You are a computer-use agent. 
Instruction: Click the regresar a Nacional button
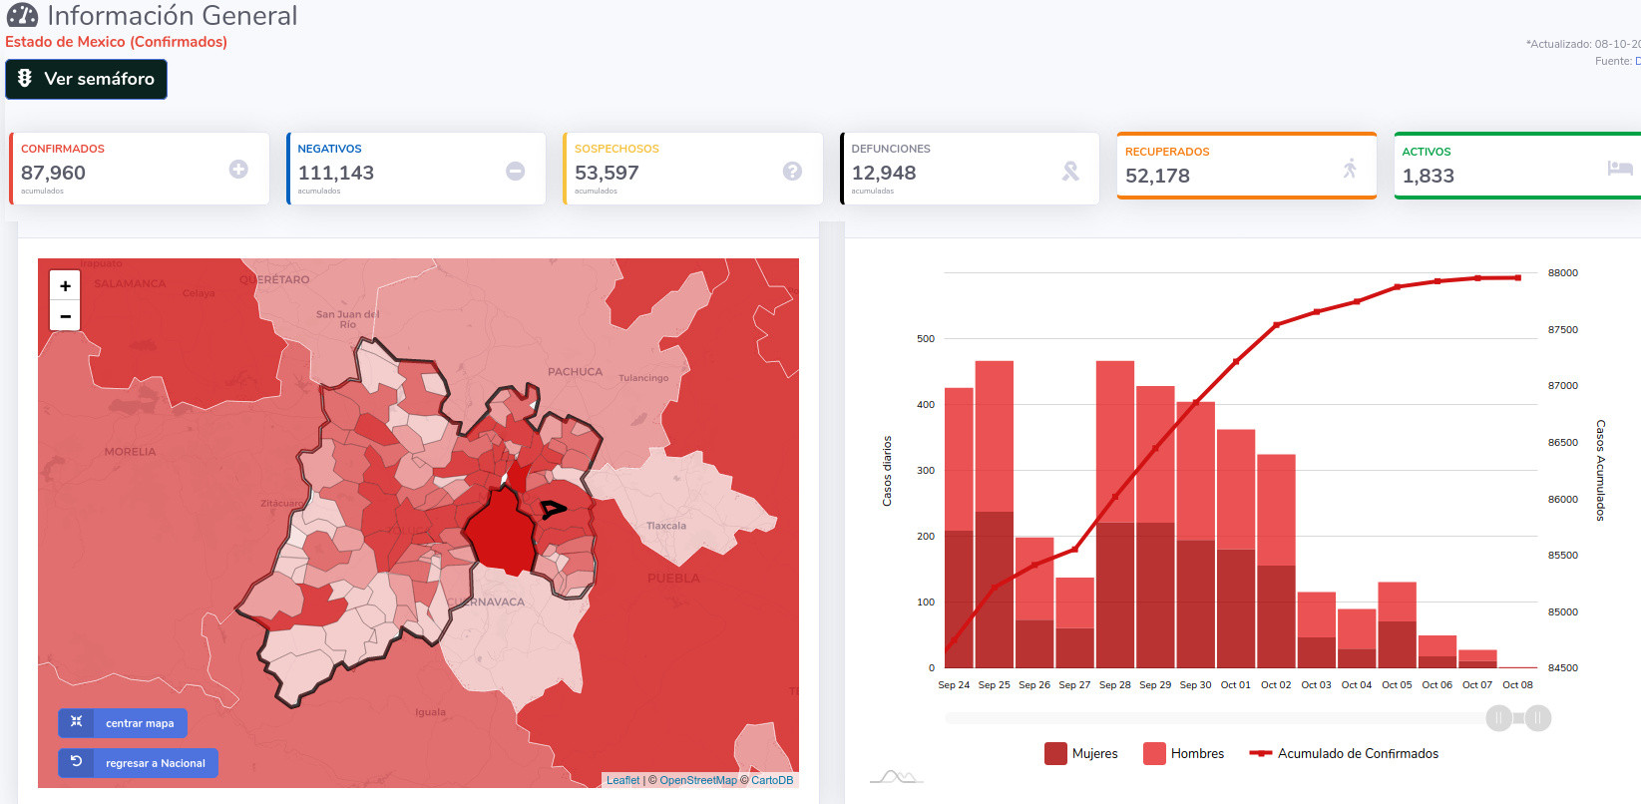[x=138, y=763]
